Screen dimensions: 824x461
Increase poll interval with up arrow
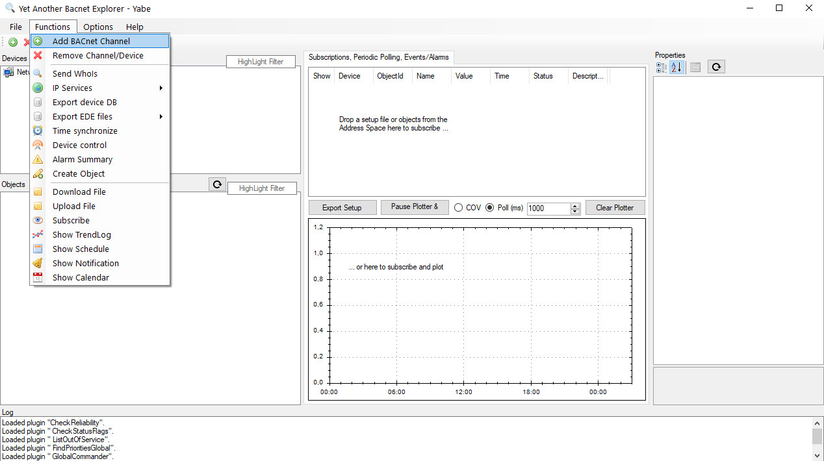coord(575,206)
